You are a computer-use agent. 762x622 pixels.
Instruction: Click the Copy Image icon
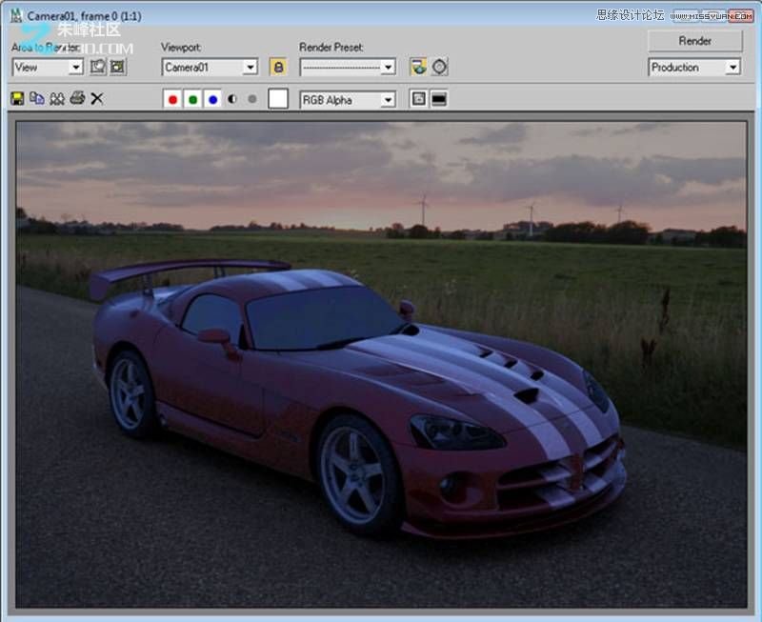coord(37,98)
